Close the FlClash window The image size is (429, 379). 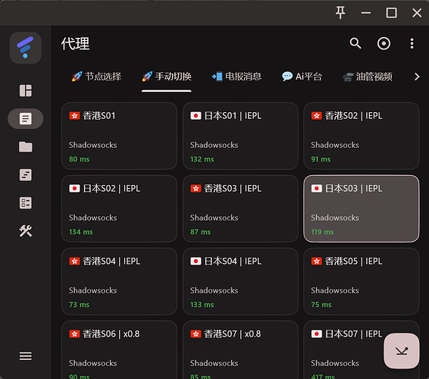click(x=417, y=13)
